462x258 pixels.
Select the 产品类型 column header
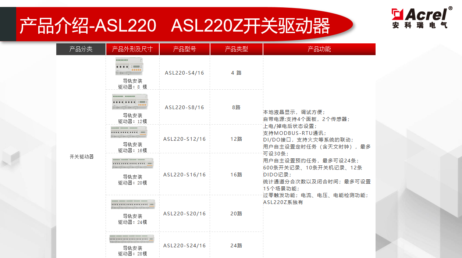pos(237,49)
